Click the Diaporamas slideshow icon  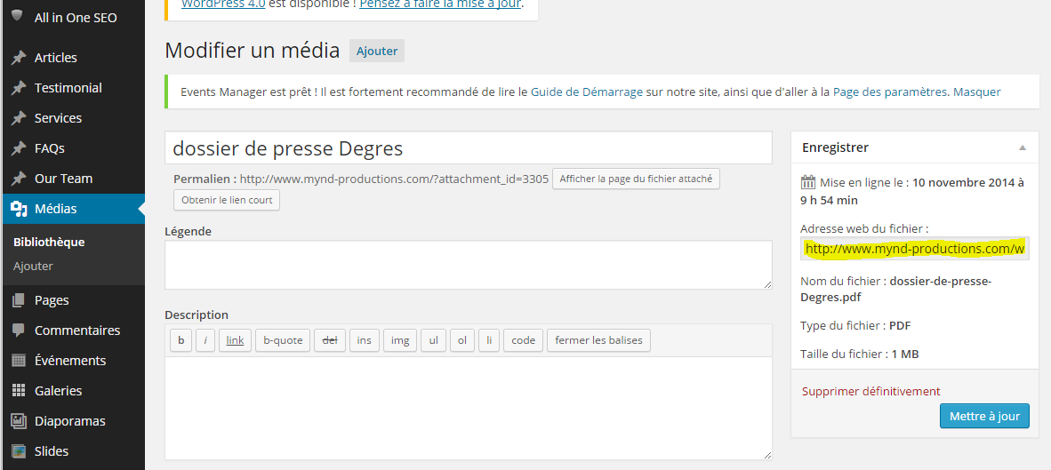point(19,422)
